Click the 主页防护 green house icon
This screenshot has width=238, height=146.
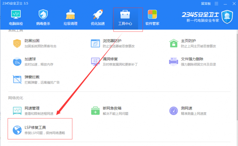(x=174, y=43)
